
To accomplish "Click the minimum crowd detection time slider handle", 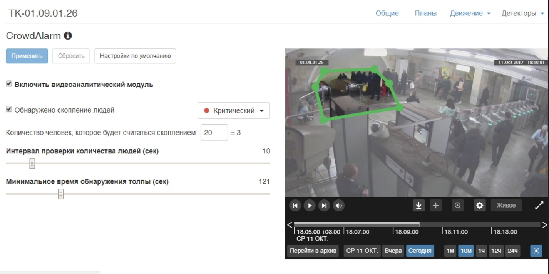I will click(61, 194).
